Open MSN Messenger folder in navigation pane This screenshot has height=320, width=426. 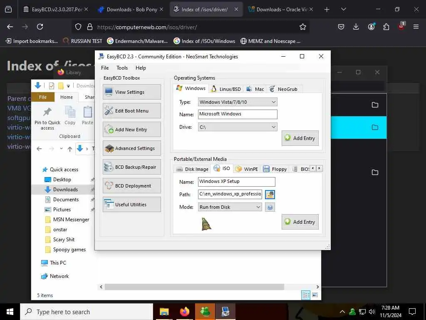[x=67, y=220]
